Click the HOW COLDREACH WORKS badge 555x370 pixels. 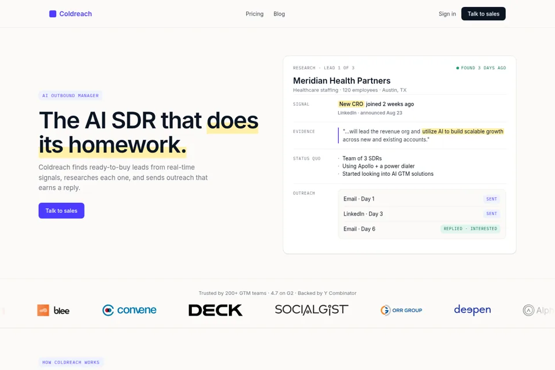tap(71, 362)
